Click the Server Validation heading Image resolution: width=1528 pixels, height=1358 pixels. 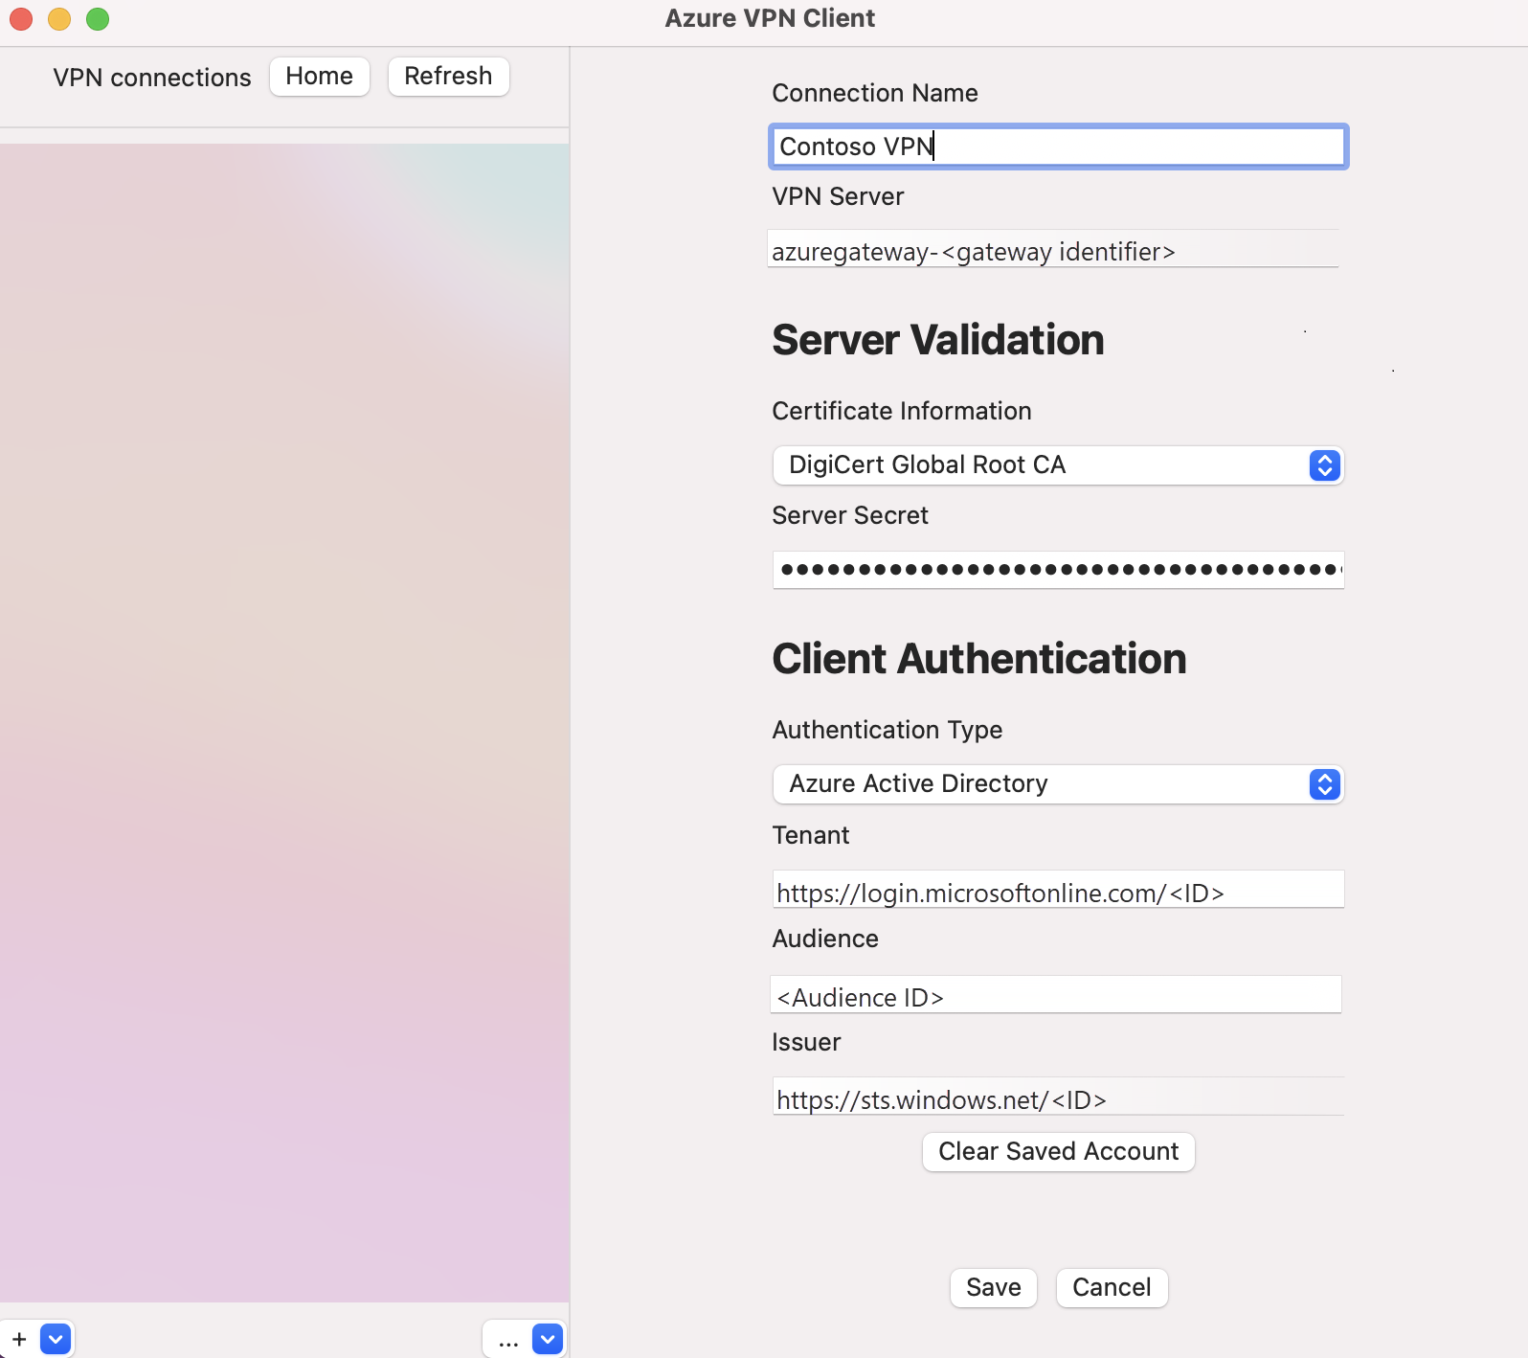tap(938, 340)
